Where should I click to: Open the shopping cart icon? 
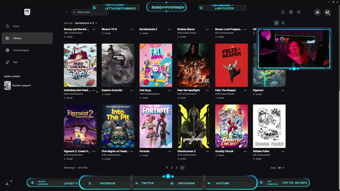[299, 12]
